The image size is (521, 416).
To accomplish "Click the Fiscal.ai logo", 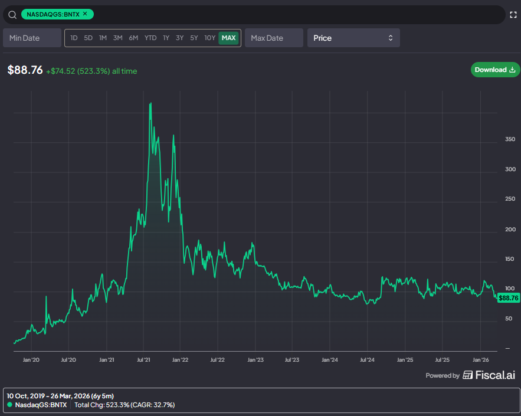I will click(489, 375).
